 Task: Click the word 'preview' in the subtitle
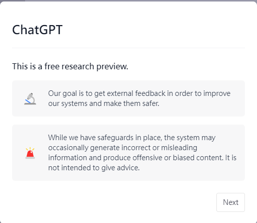(112, 67)
